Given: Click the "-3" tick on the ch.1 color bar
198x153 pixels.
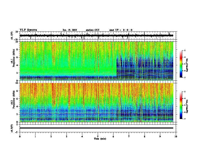Looking at the screenshot, I should [x=184, y=50].
